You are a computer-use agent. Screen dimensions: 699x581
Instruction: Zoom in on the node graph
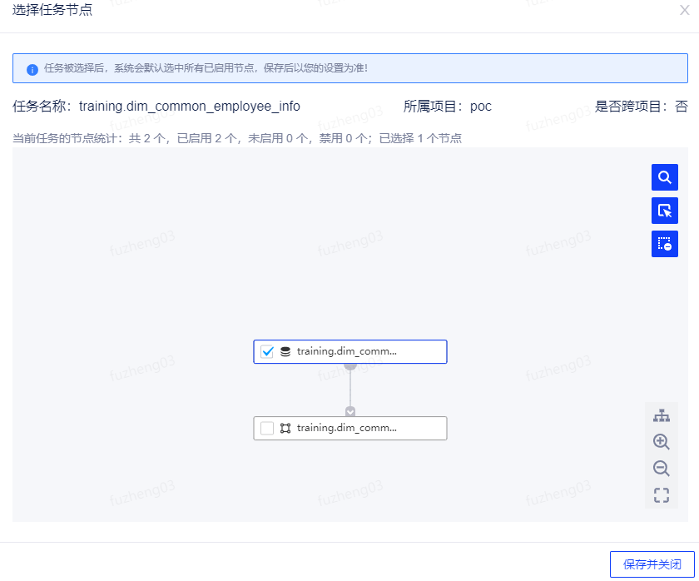coord(661,442)
